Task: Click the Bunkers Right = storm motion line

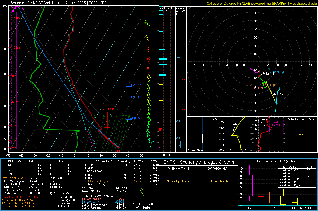Action: tap(105, 199)
